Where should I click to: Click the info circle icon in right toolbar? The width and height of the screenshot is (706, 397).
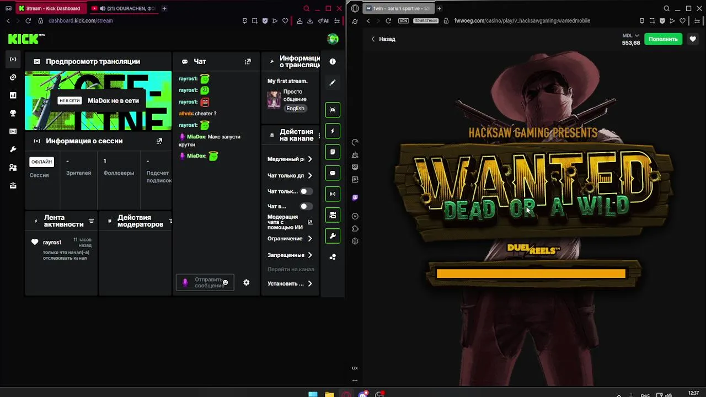pos(333,62)
